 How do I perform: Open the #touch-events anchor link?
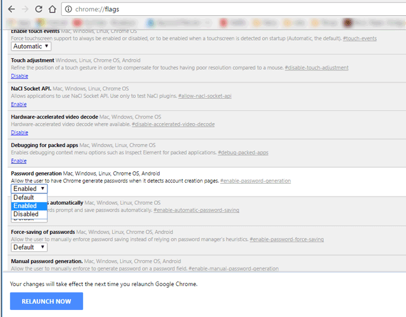coord(360,39)
